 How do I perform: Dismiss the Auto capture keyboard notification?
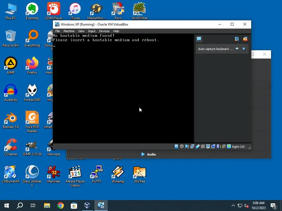click(x=244, y=49)
